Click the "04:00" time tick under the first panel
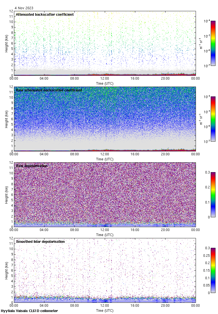The width and height of the screenshot is (218, 314). pos(44,78)
